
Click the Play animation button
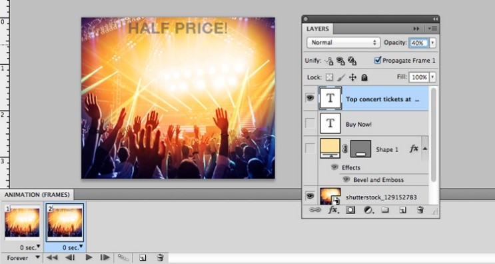(x=89, y=258)
